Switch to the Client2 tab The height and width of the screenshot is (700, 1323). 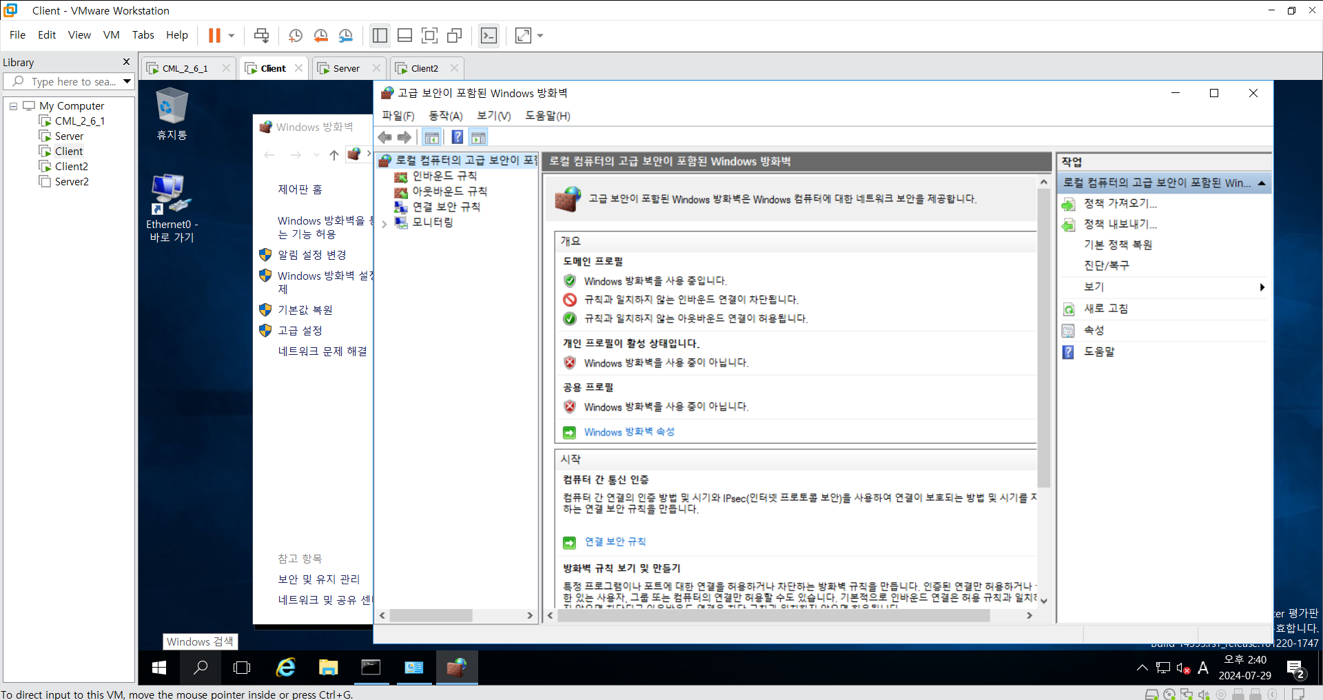424,68
